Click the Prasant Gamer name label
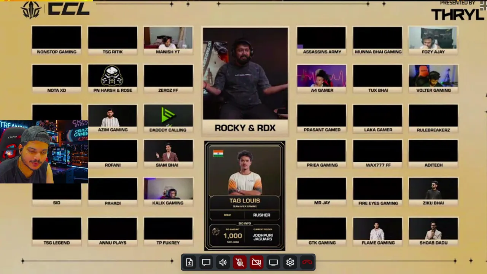This screenshot has width=487, height=274. (x=322, y=130)
